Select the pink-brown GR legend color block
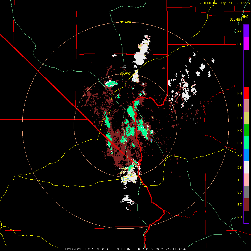This screenshot has width=251, height=251. [x=246, y=106]
